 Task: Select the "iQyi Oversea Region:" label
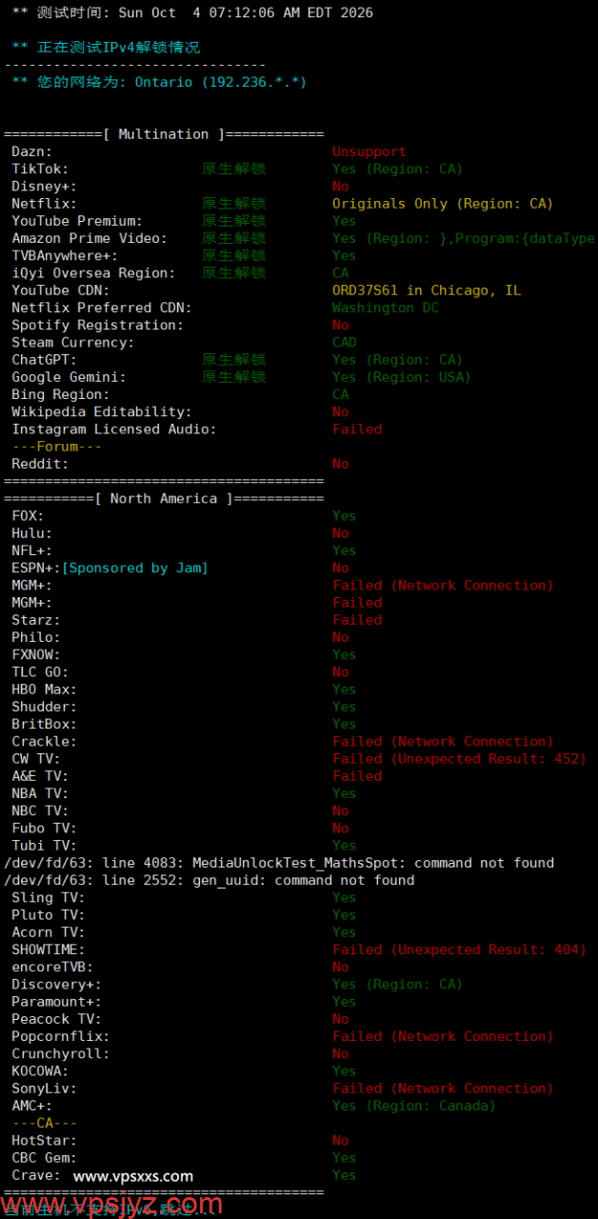[93, 272]
